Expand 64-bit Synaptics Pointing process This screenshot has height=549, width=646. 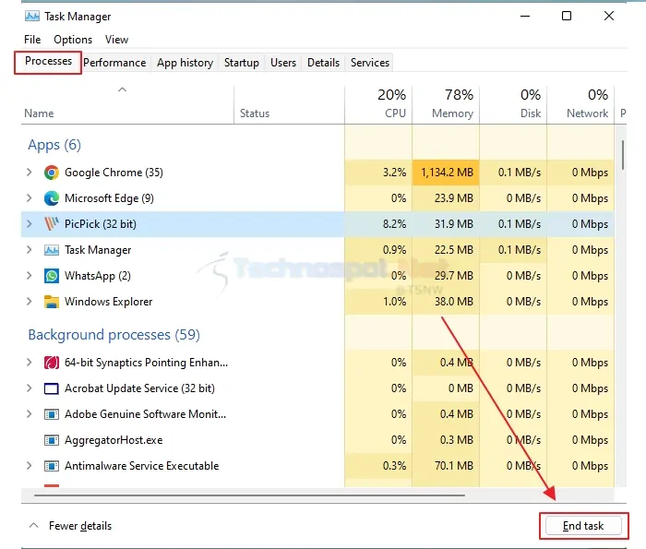29,363
